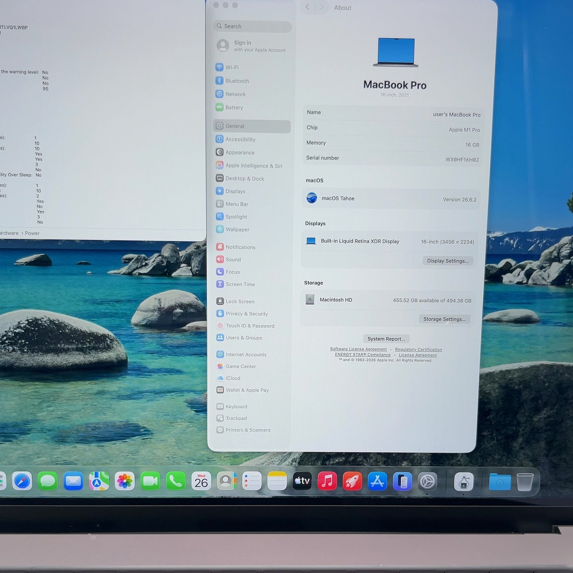Open the green Phone app in the Dock
Viewport: 573px width, 573px height.
[x=176, y=481]
